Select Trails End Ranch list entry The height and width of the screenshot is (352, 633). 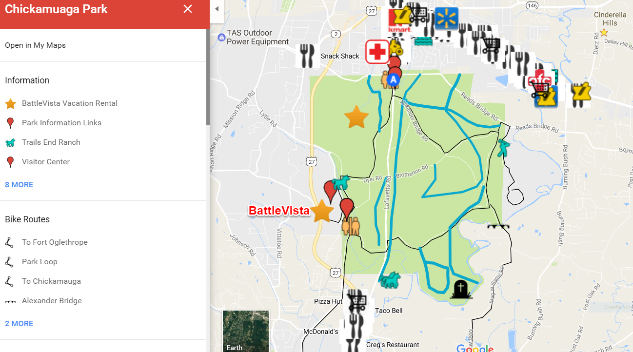click(x=51, y=142)
